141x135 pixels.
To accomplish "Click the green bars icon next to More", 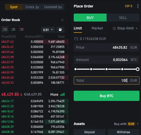I will (62, 95).
